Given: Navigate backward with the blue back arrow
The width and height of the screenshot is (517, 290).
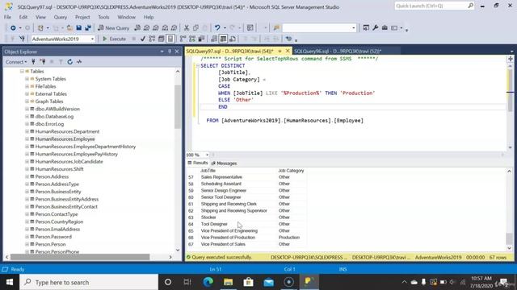Looking at the screenshot, I should 13,28.
